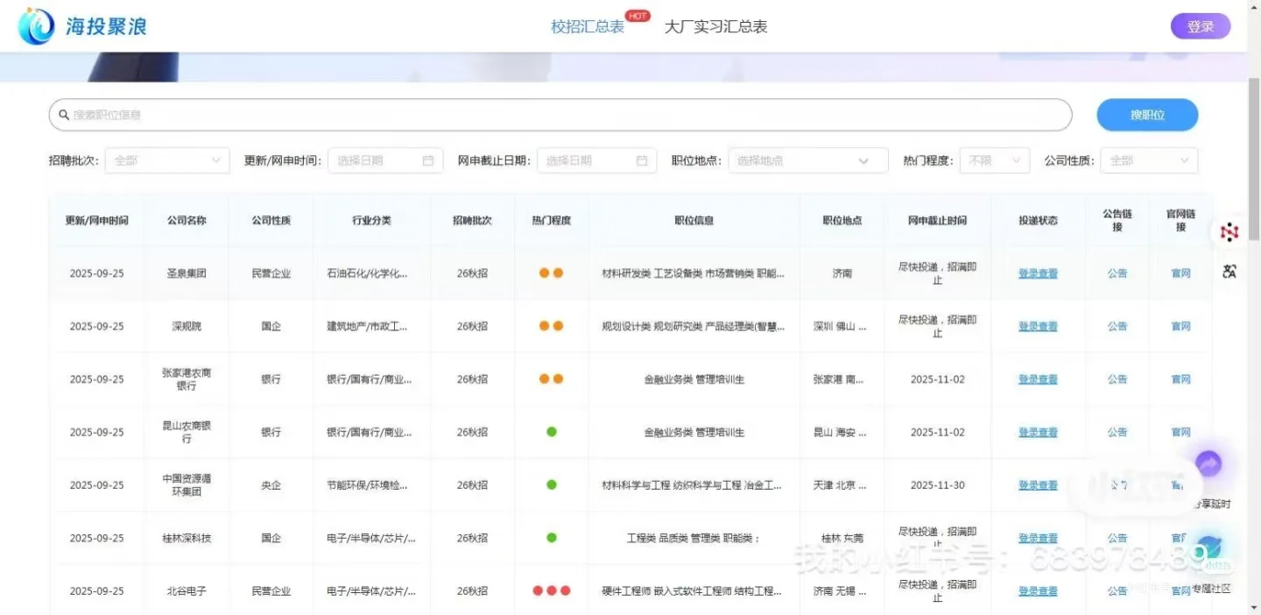Click into the 搜索职位信息 search field

[x=560, y=115]
